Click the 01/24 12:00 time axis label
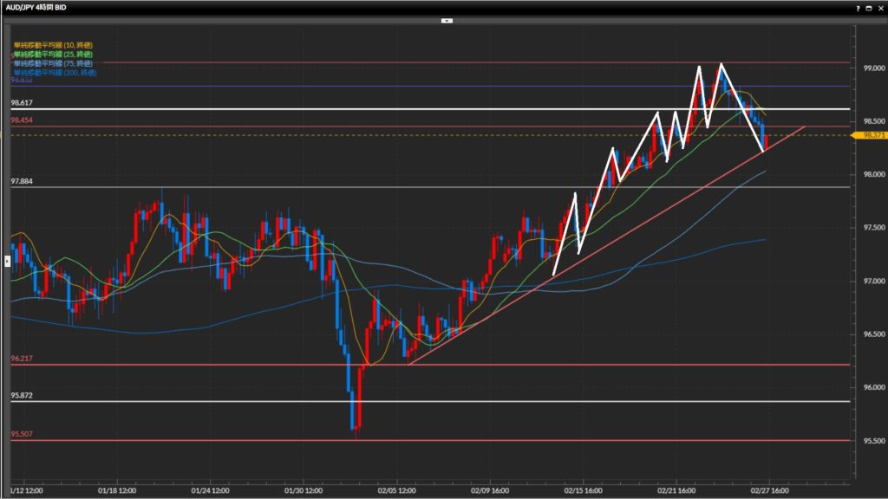The image size is (888, 499). tap(212, 489)
